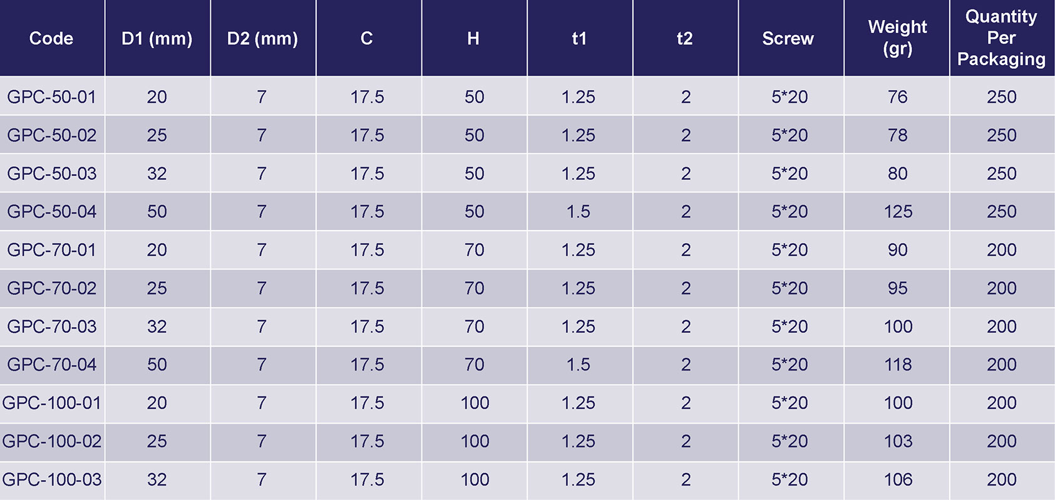
Task: Select the Quantity Per Packaging header
Action: pos(1001,37)
